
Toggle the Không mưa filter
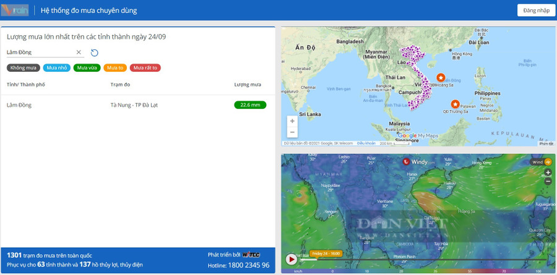[x=23, y=67]
